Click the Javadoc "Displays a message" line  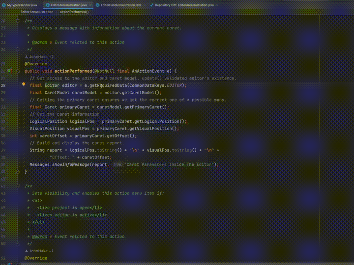click(x=104, y=28)
